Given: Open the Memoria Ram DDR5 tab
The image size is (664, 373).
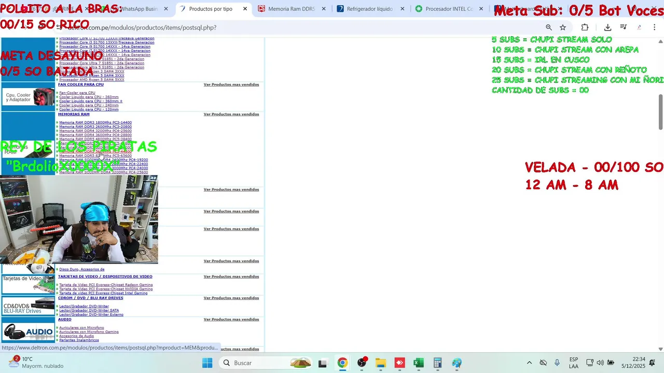Looking at the screenshot, I should (291, 9).
